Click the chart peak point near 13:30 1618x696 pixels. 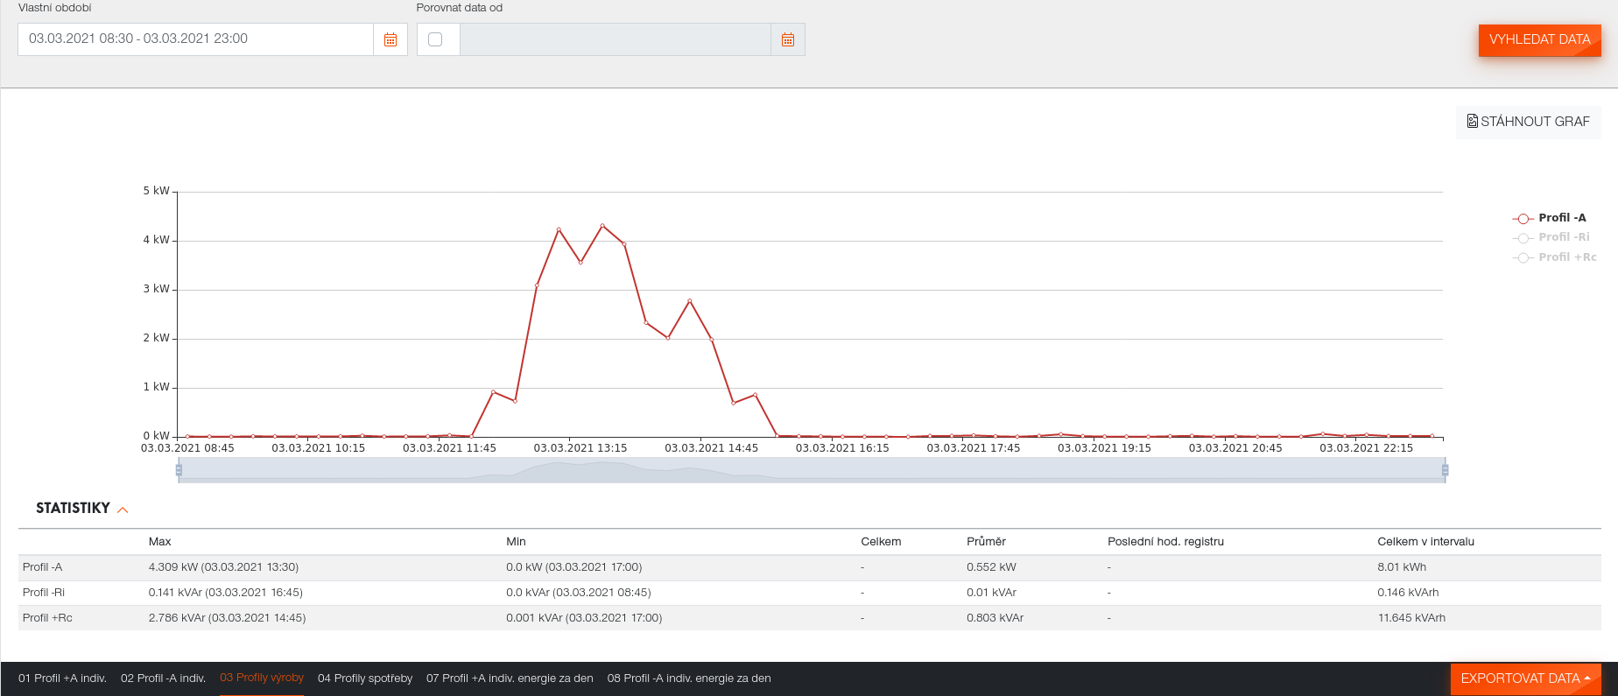pos(602,226)
